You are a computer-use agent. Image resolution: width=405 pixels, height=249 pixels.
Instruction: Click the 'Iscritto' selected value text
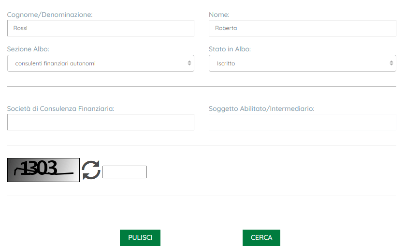226,63
